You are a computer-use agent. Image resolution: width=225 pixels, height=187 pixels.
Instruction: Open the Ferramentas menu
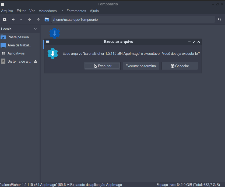(x=76, y=11)
